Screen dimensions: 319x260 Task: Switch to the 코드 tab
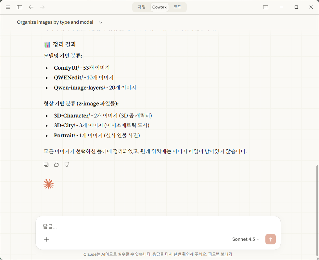tap(177, 7)
